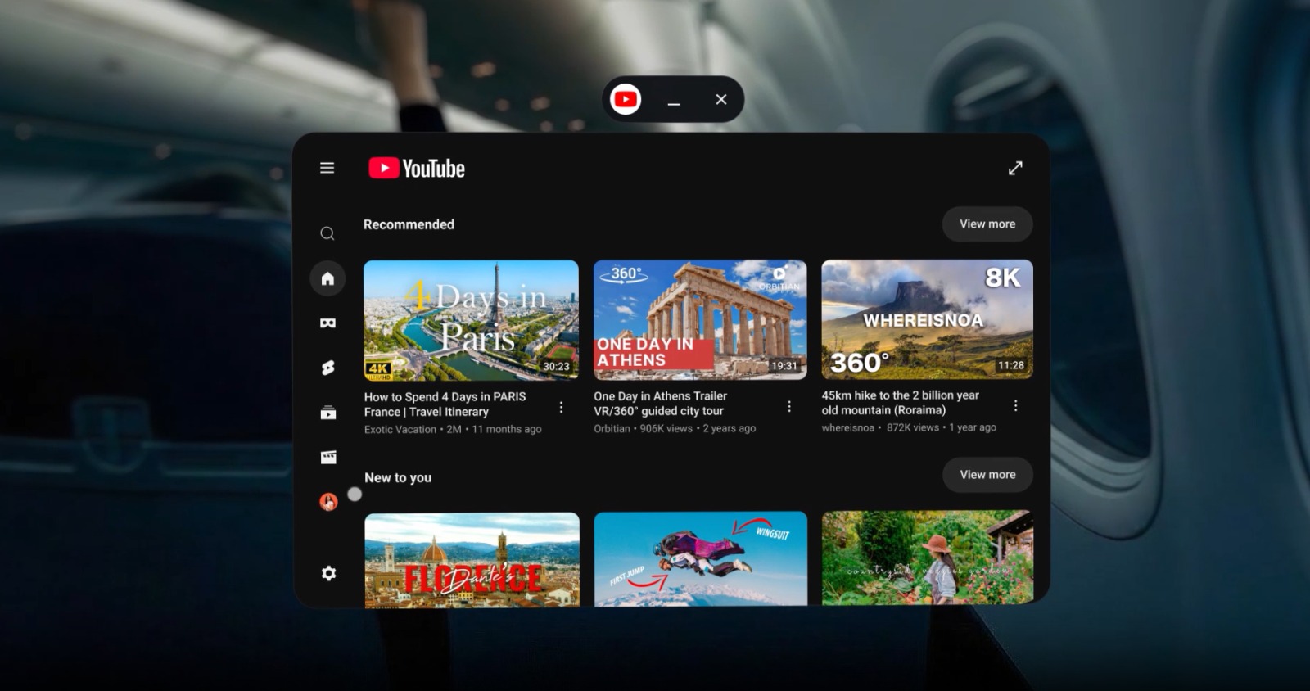1310x691 pixels.
Task: Open Settings gear icon
Action: point(328,573)
